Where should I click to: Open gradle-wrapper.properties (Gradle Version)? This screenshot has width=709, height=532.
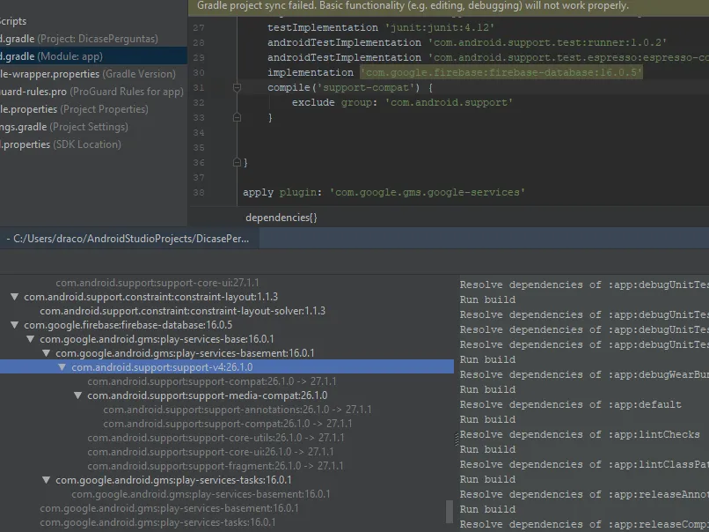point(88,74)
